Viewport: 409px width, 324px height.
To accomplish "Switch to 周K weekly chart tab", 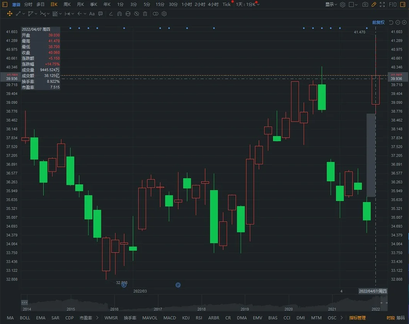I will tap(67, 4).
